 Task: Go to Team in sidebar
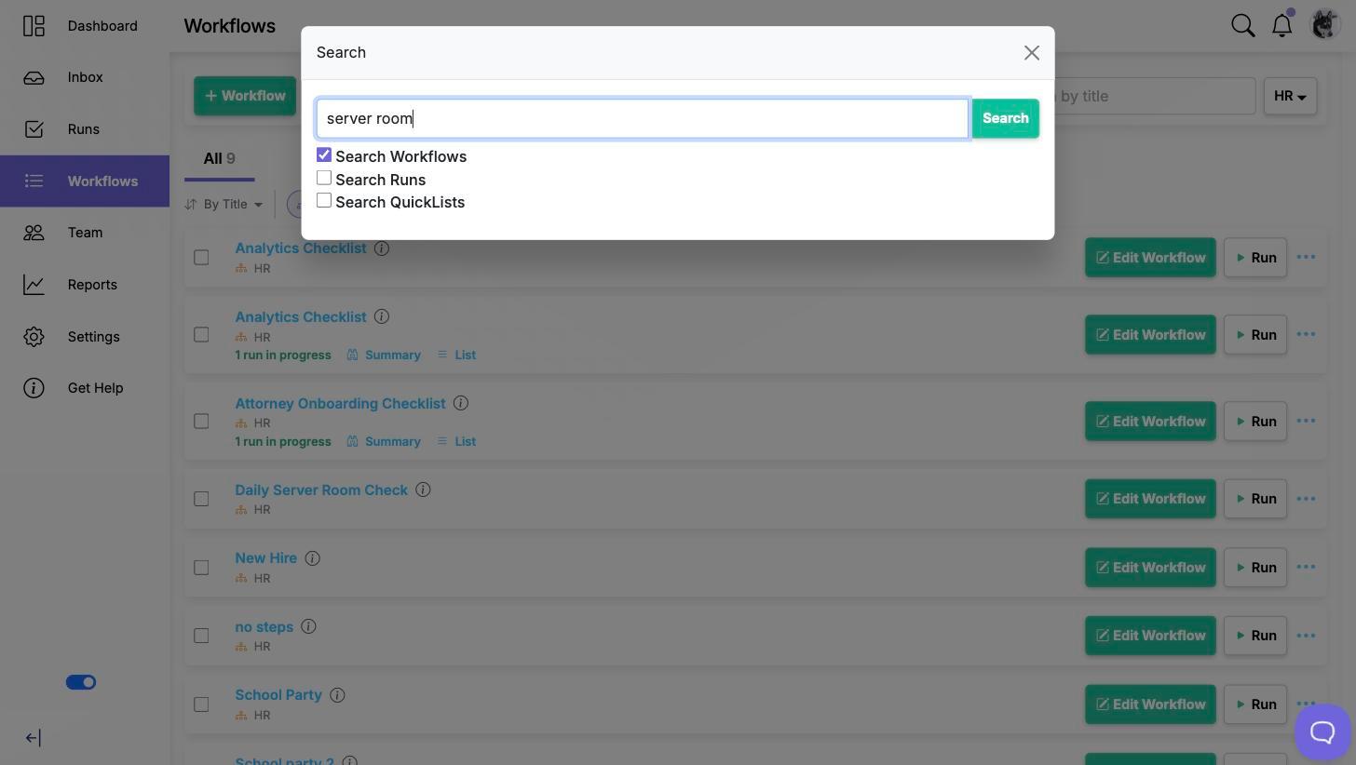pos(85,233)
